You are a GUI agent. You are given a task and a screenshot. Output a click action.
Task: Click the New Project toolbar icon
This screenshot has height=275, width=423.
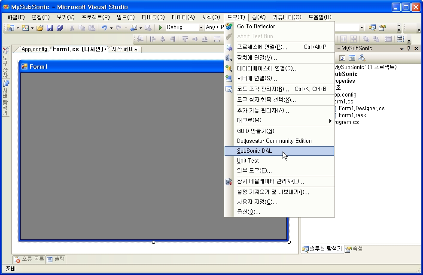[x=11, y=27]
